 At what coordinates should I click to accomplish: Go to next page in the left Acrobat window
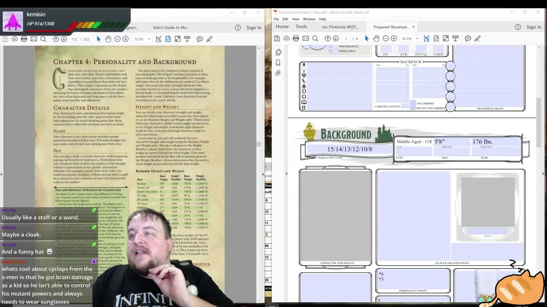tap(64, 39)
